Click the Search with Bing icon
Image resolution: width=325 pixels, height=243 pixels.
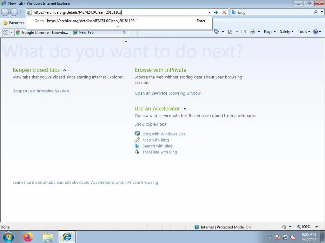coord(137,146)
